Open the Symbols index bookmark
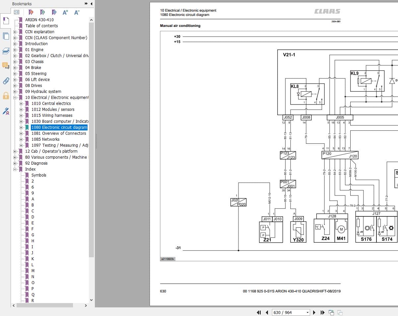The height and width of the screenshot is (316, 398). [x=39, y=175]
